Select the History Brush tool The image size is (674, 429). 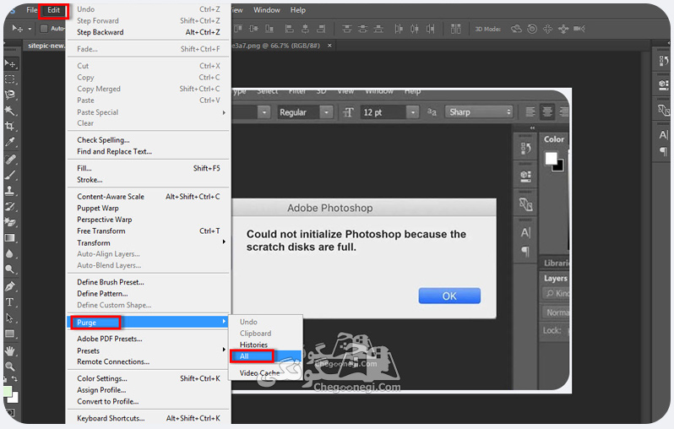point(10,206)
